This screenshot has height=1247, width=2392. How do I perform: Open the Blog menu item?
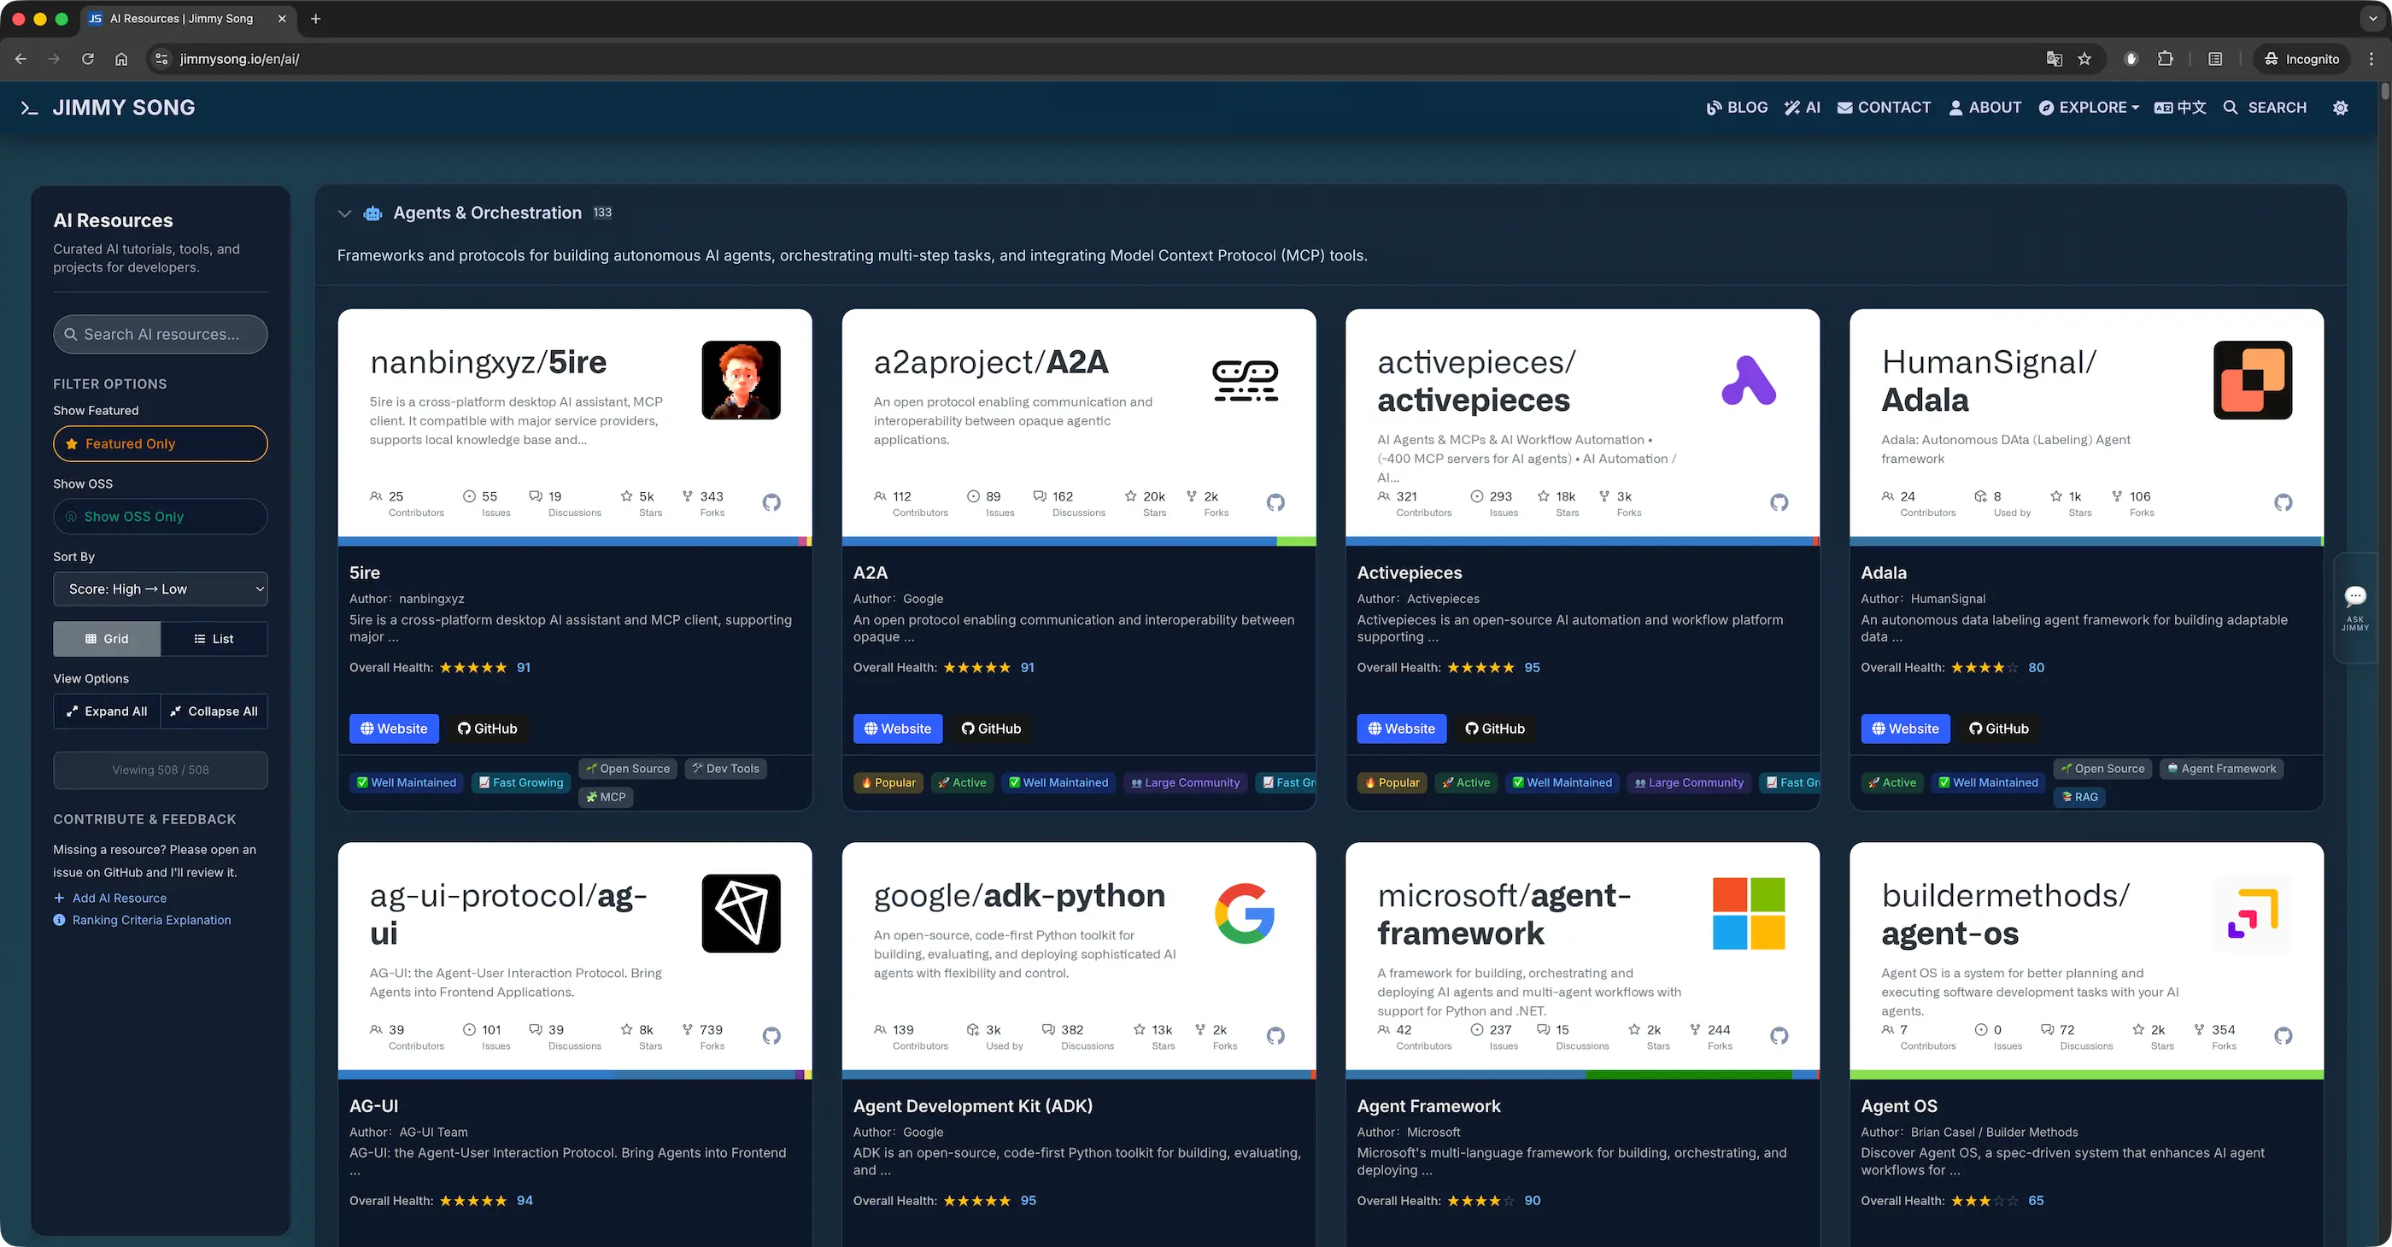click(1737, 108)
